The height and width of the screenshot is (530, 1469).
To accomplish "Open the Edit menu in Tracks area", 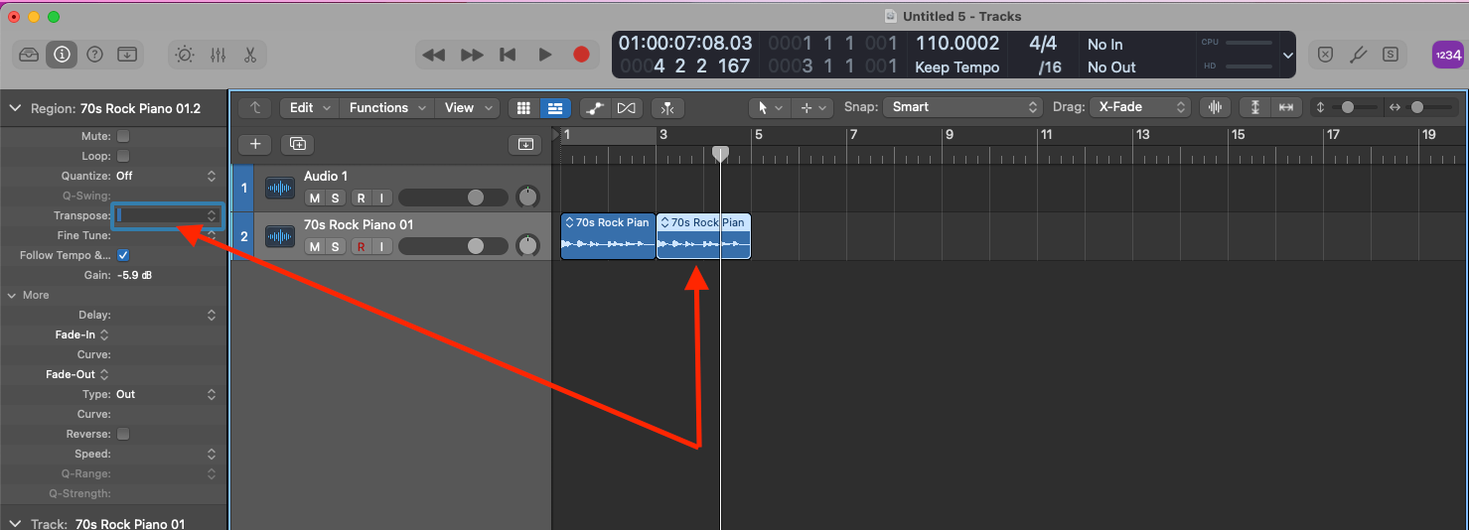I will 309,107.
